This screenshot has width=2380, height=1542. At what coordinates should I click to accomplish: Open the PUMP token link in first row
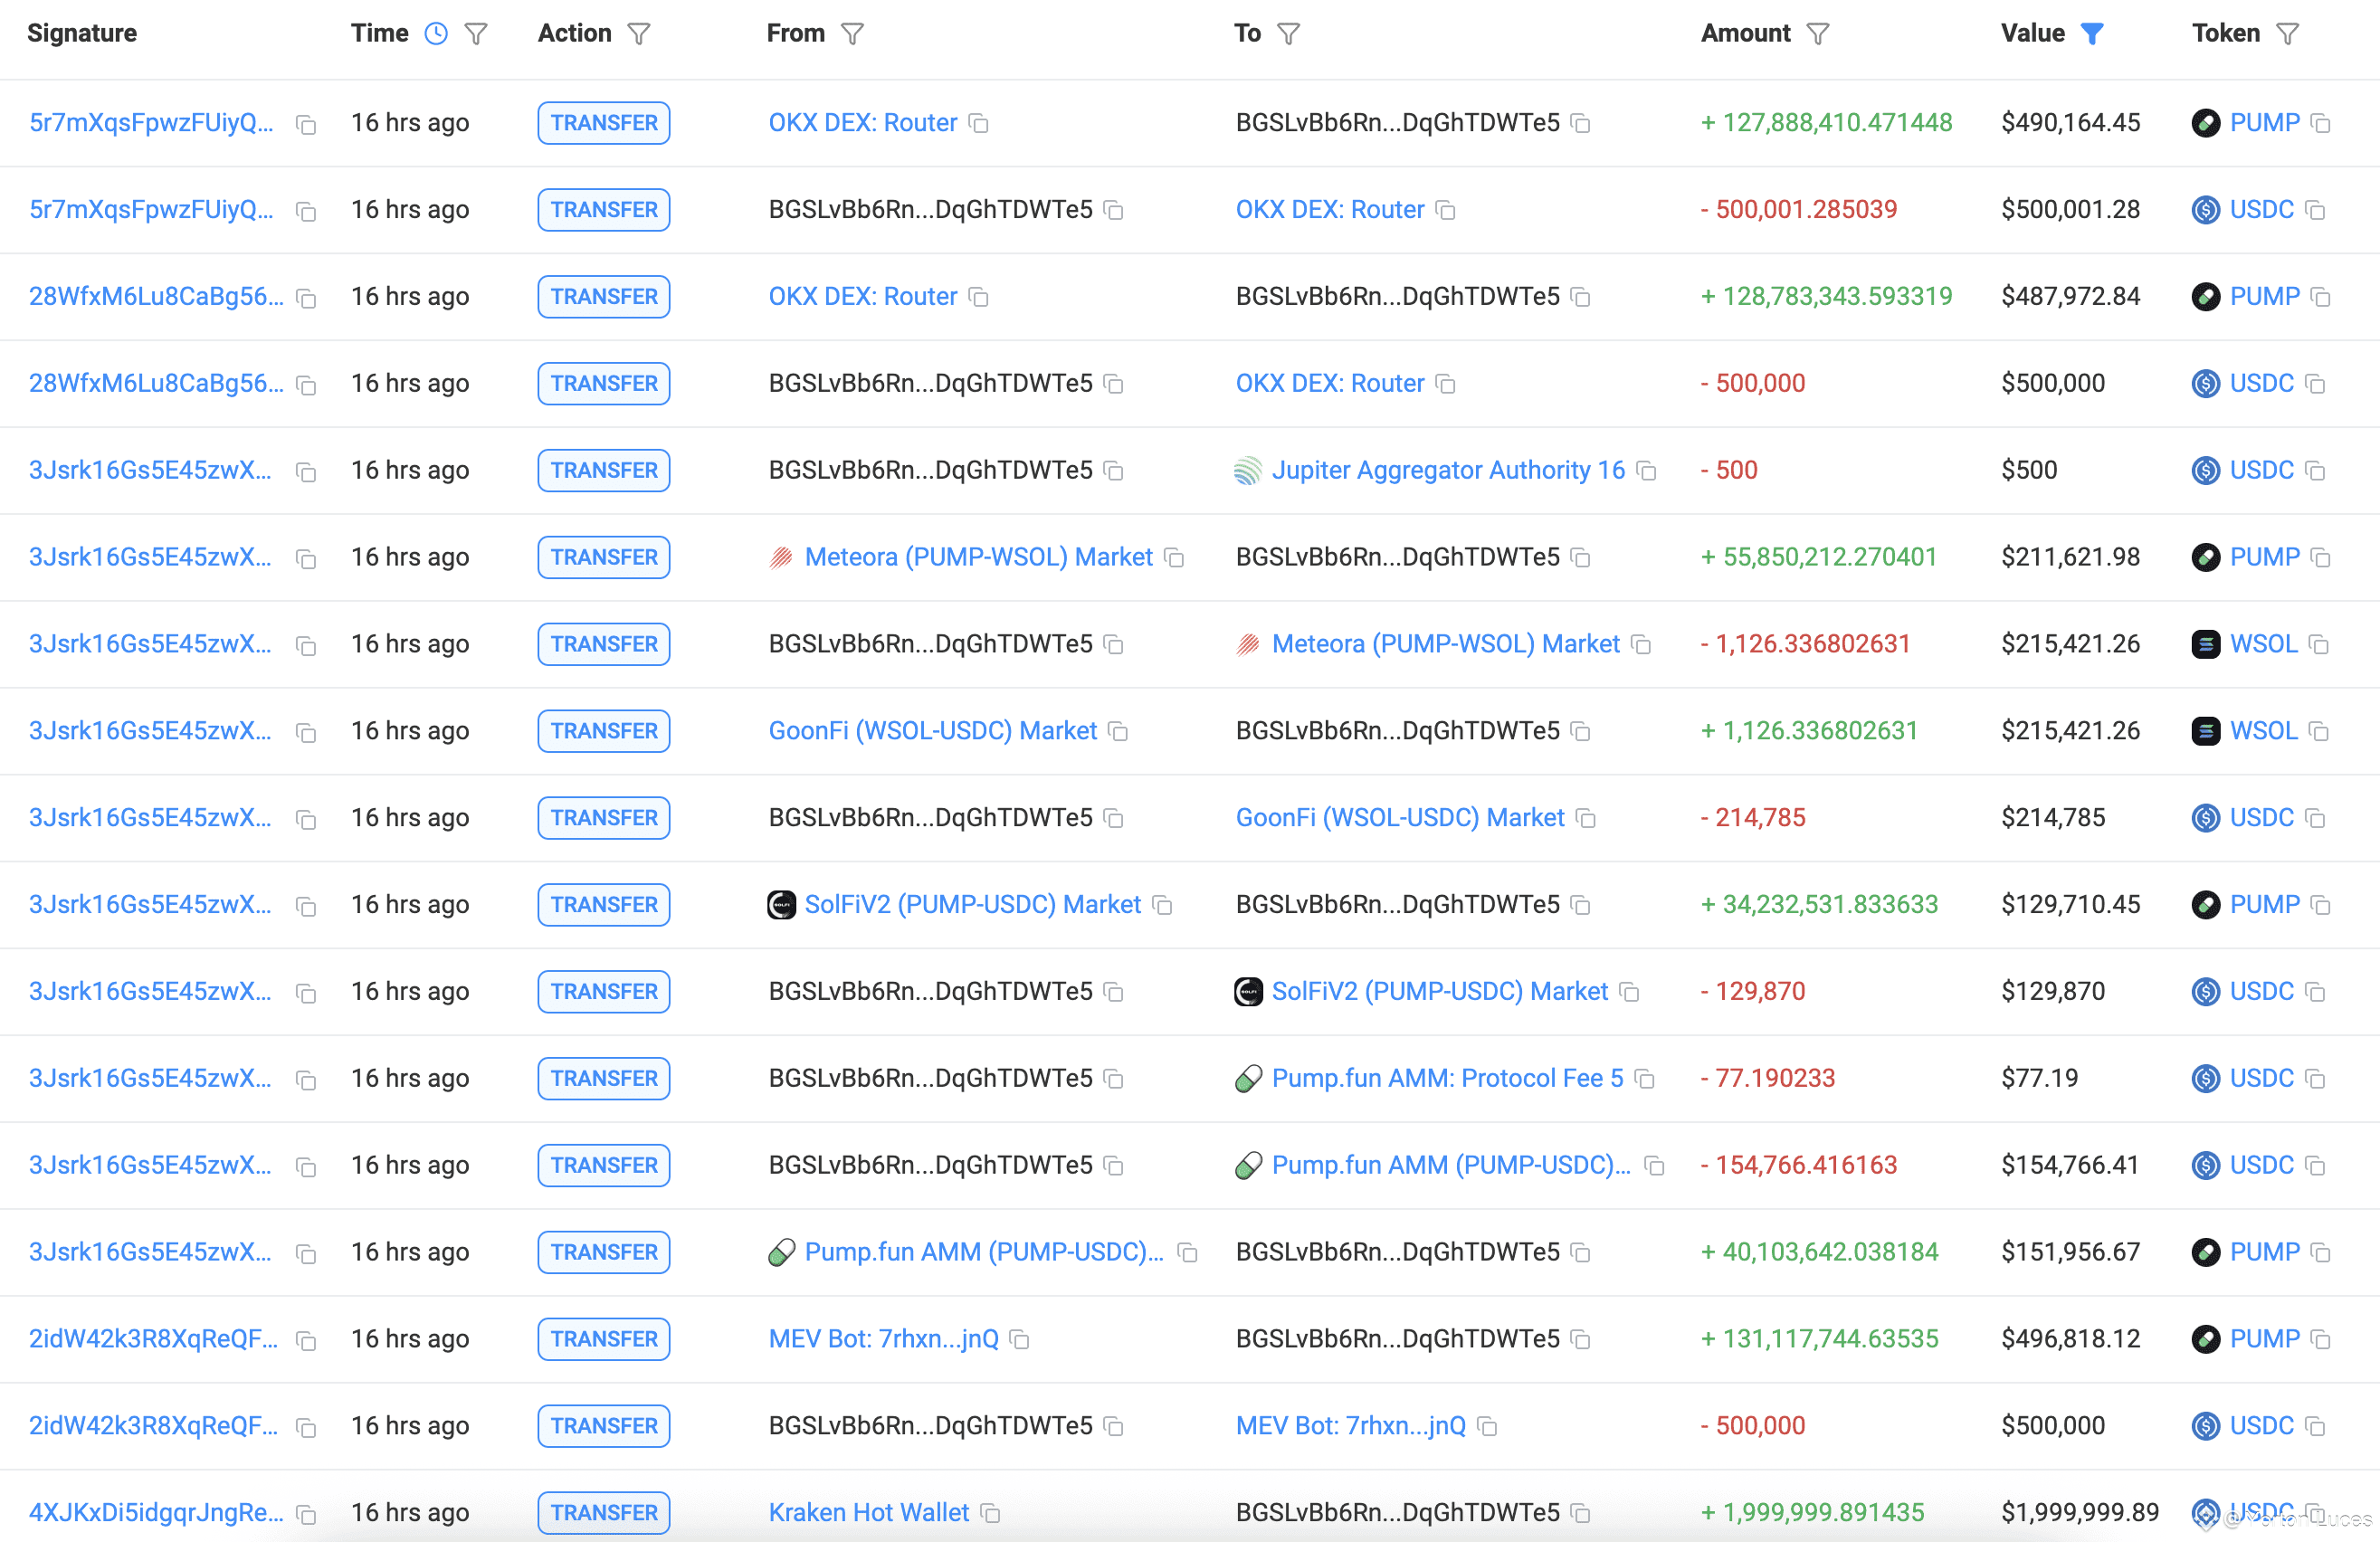pos(2264,123)
